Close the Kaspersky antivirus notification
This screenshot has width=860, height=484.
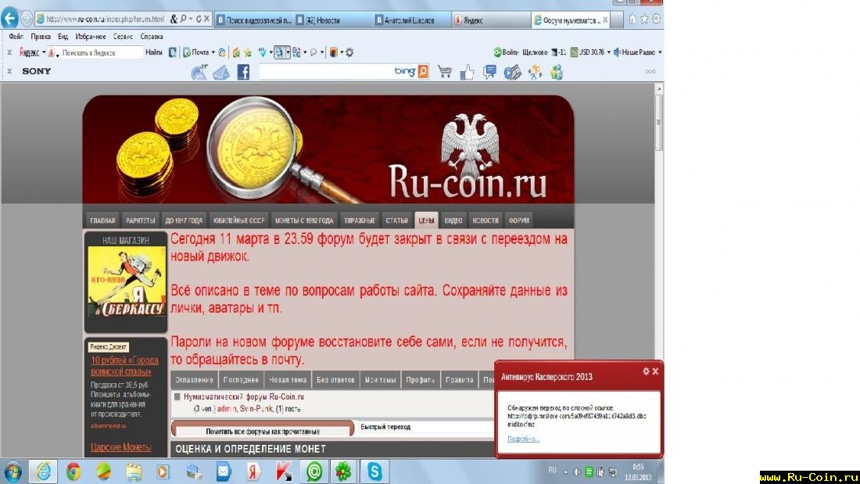(655, 371)
